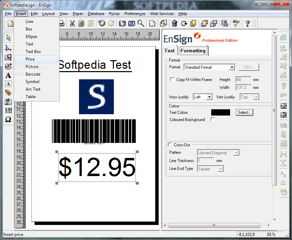Click the Abc spell check icon

pos(236,23)
